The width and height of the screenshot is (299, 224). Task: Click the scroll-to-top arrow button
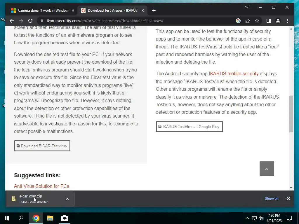point(267,169)
